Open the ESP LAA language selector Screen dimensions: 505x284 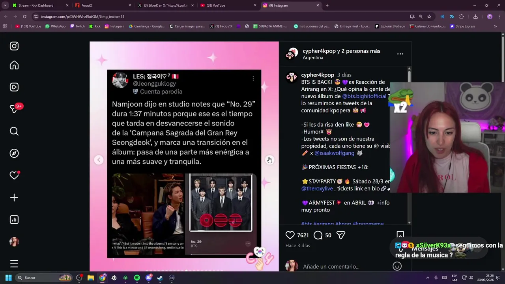(x=454, y=278)
